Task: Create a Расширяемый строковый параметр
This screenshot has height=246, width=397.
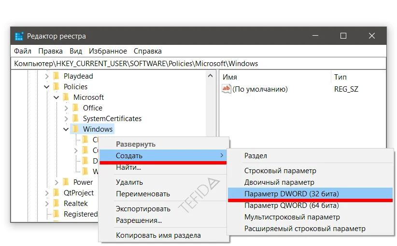Action: [310, 229]
